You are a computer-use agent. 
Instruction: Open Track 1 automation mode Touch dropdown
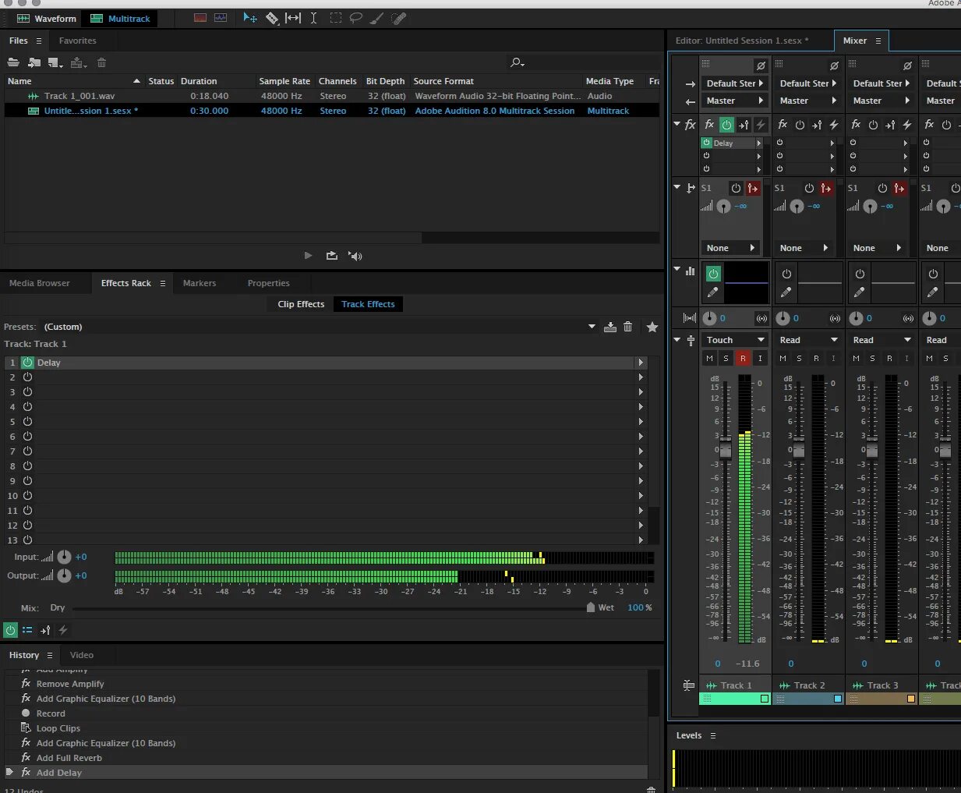pyautogui.click(x=735, y=340)
